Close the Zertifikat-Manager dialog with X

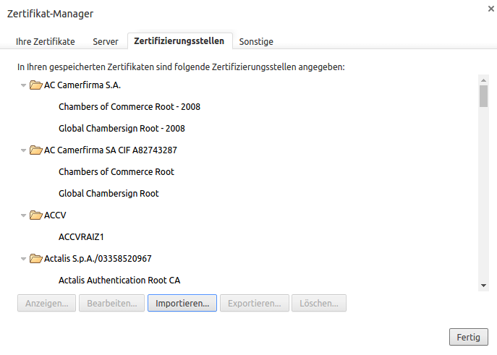491,7
